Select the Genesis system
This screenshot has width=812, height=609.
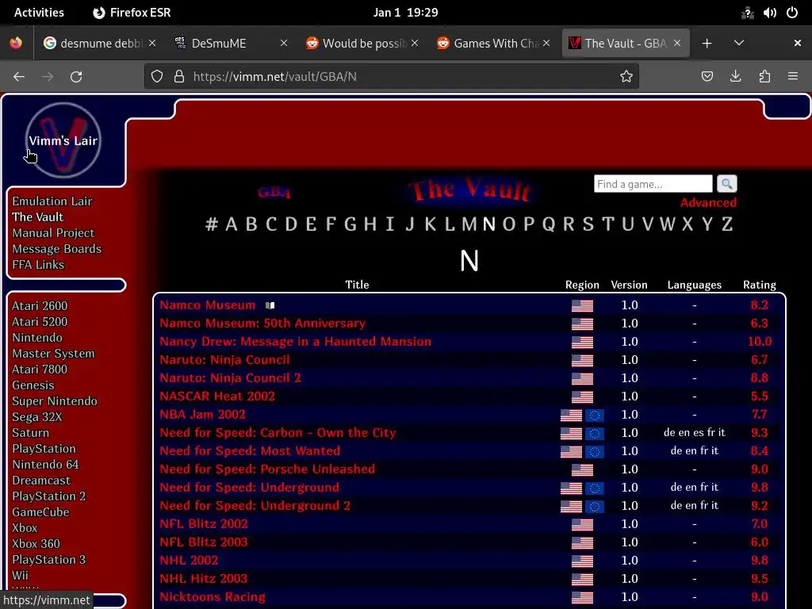pyautogui.click(x=33, y=385)
